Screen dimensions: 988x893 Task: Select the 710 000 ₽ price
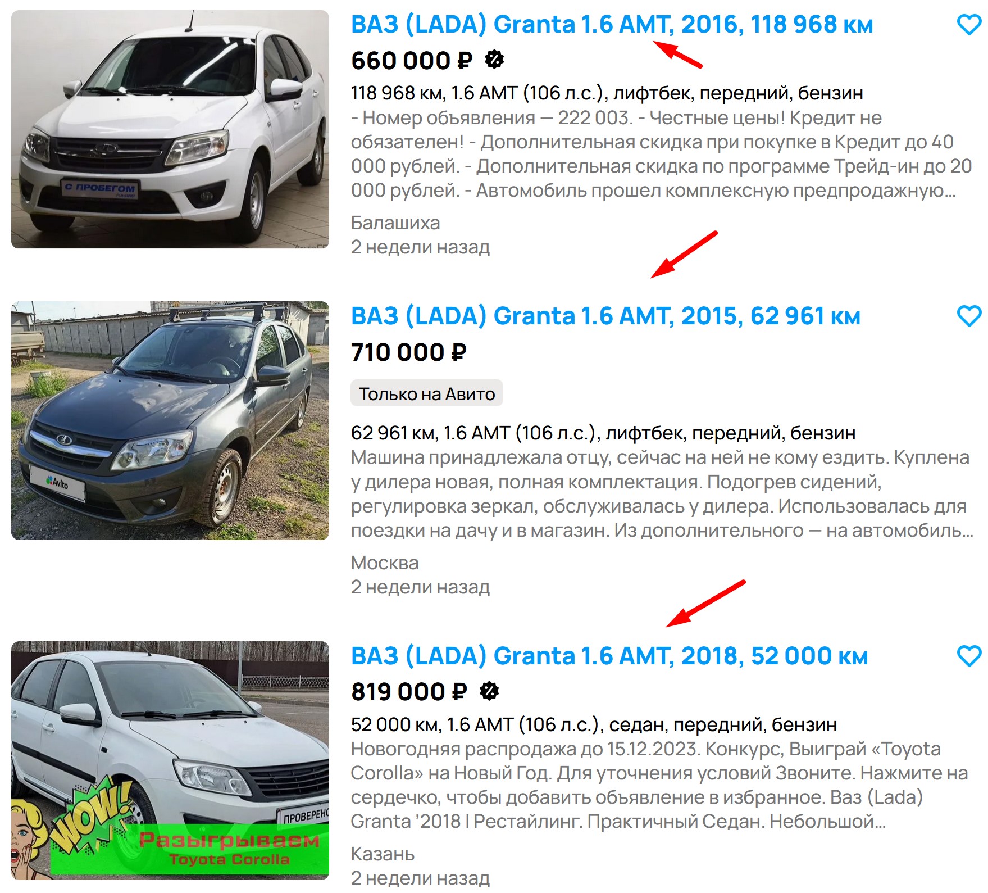click(409, 353)
